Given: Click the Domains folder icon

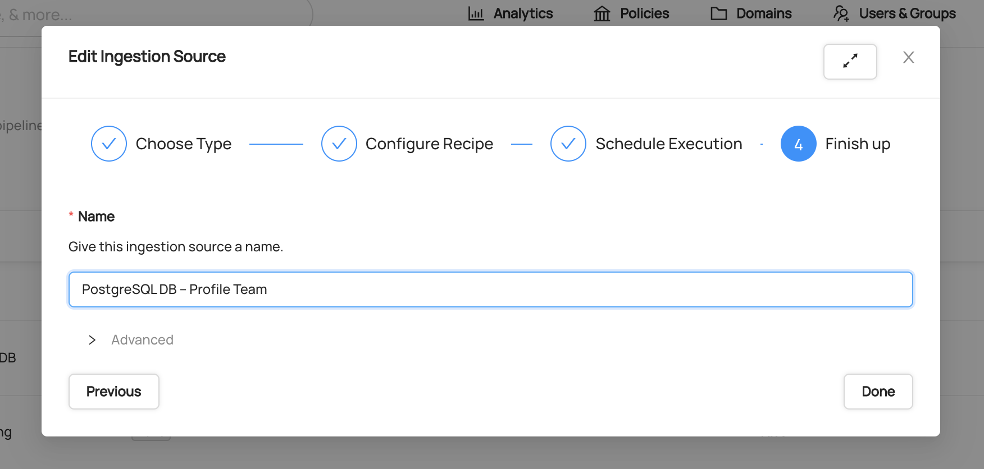Looking at the screenshot, I should [718, 13].
